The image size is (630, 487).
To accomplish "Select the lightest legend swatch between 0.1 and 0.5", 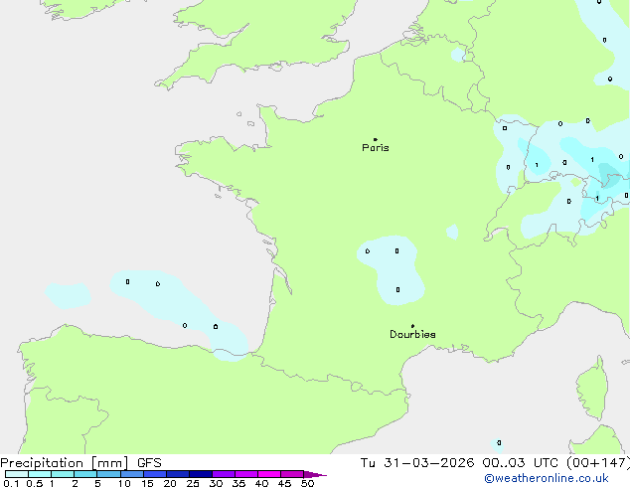I will [x=17, y=474].
